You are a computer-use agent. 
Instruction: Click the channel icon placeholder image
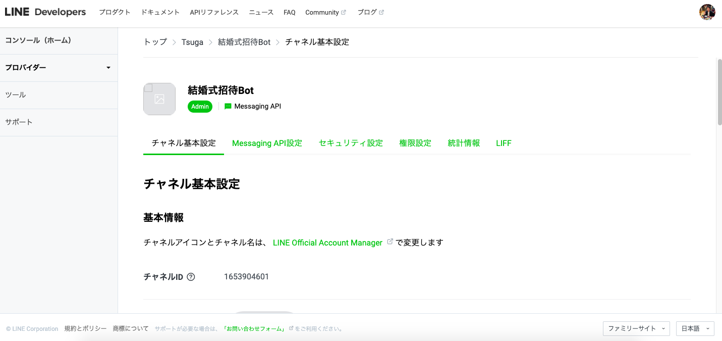point(159,99)
